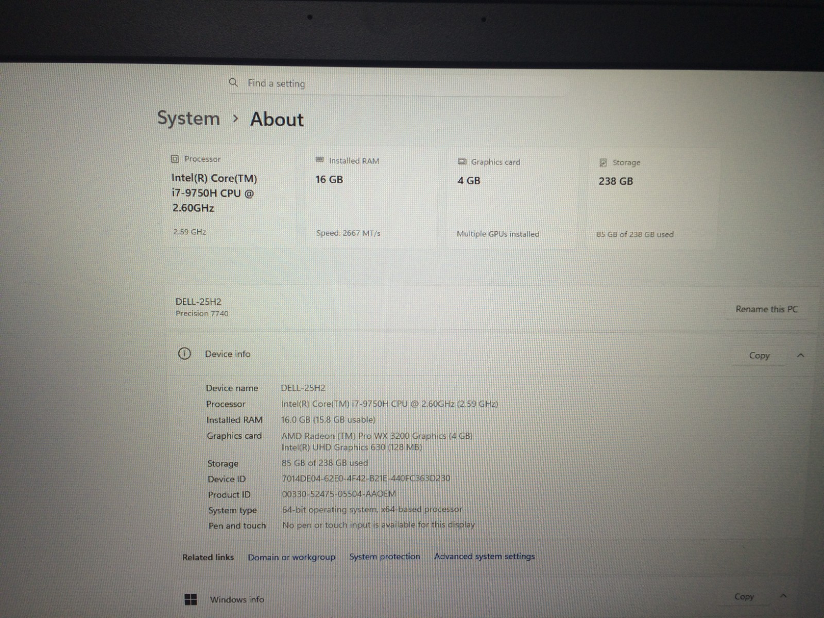Click the 2.59 GHz speed text

point(190,232)
